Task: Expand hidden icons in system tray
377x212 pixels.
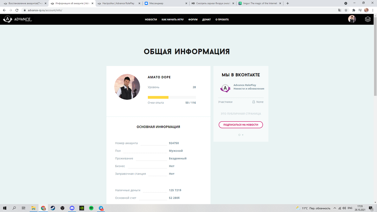Action: coord(335,208)
